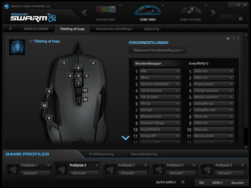
Task: Pin the Tildeling af knap panel
Action: [228, 39]
